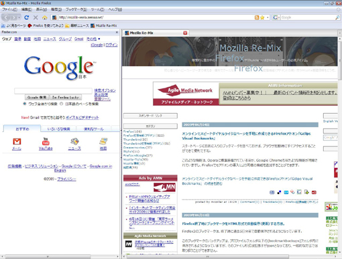Click the red share icon under first post
The width and height of the screenshot is (342, 259).
click(x=314, y=192)
